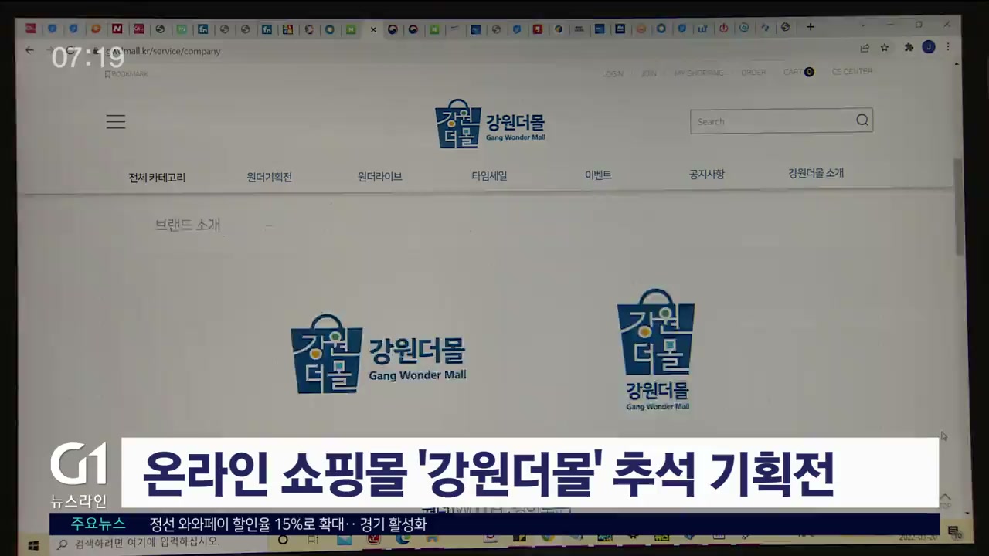This screenshot has height=556, width=989.
Task: Select the 타임세일 menu item
Action: coord(489,175)
